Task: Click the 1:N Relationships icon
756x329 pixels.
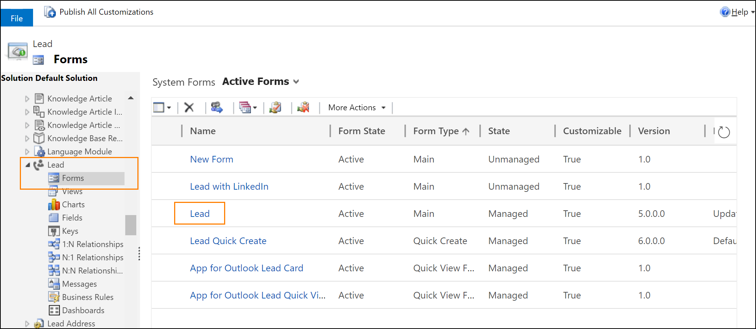Action: (x=54, y=244)
